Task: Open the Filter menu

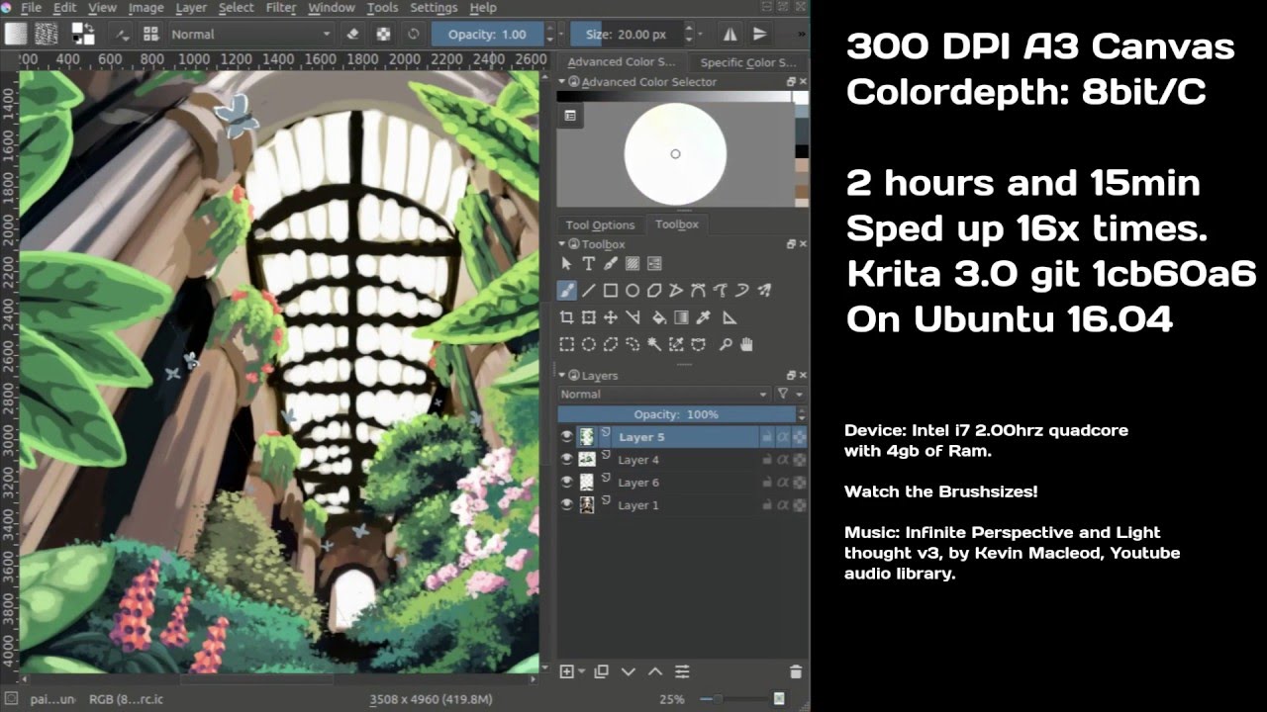Action: (281, 8)
